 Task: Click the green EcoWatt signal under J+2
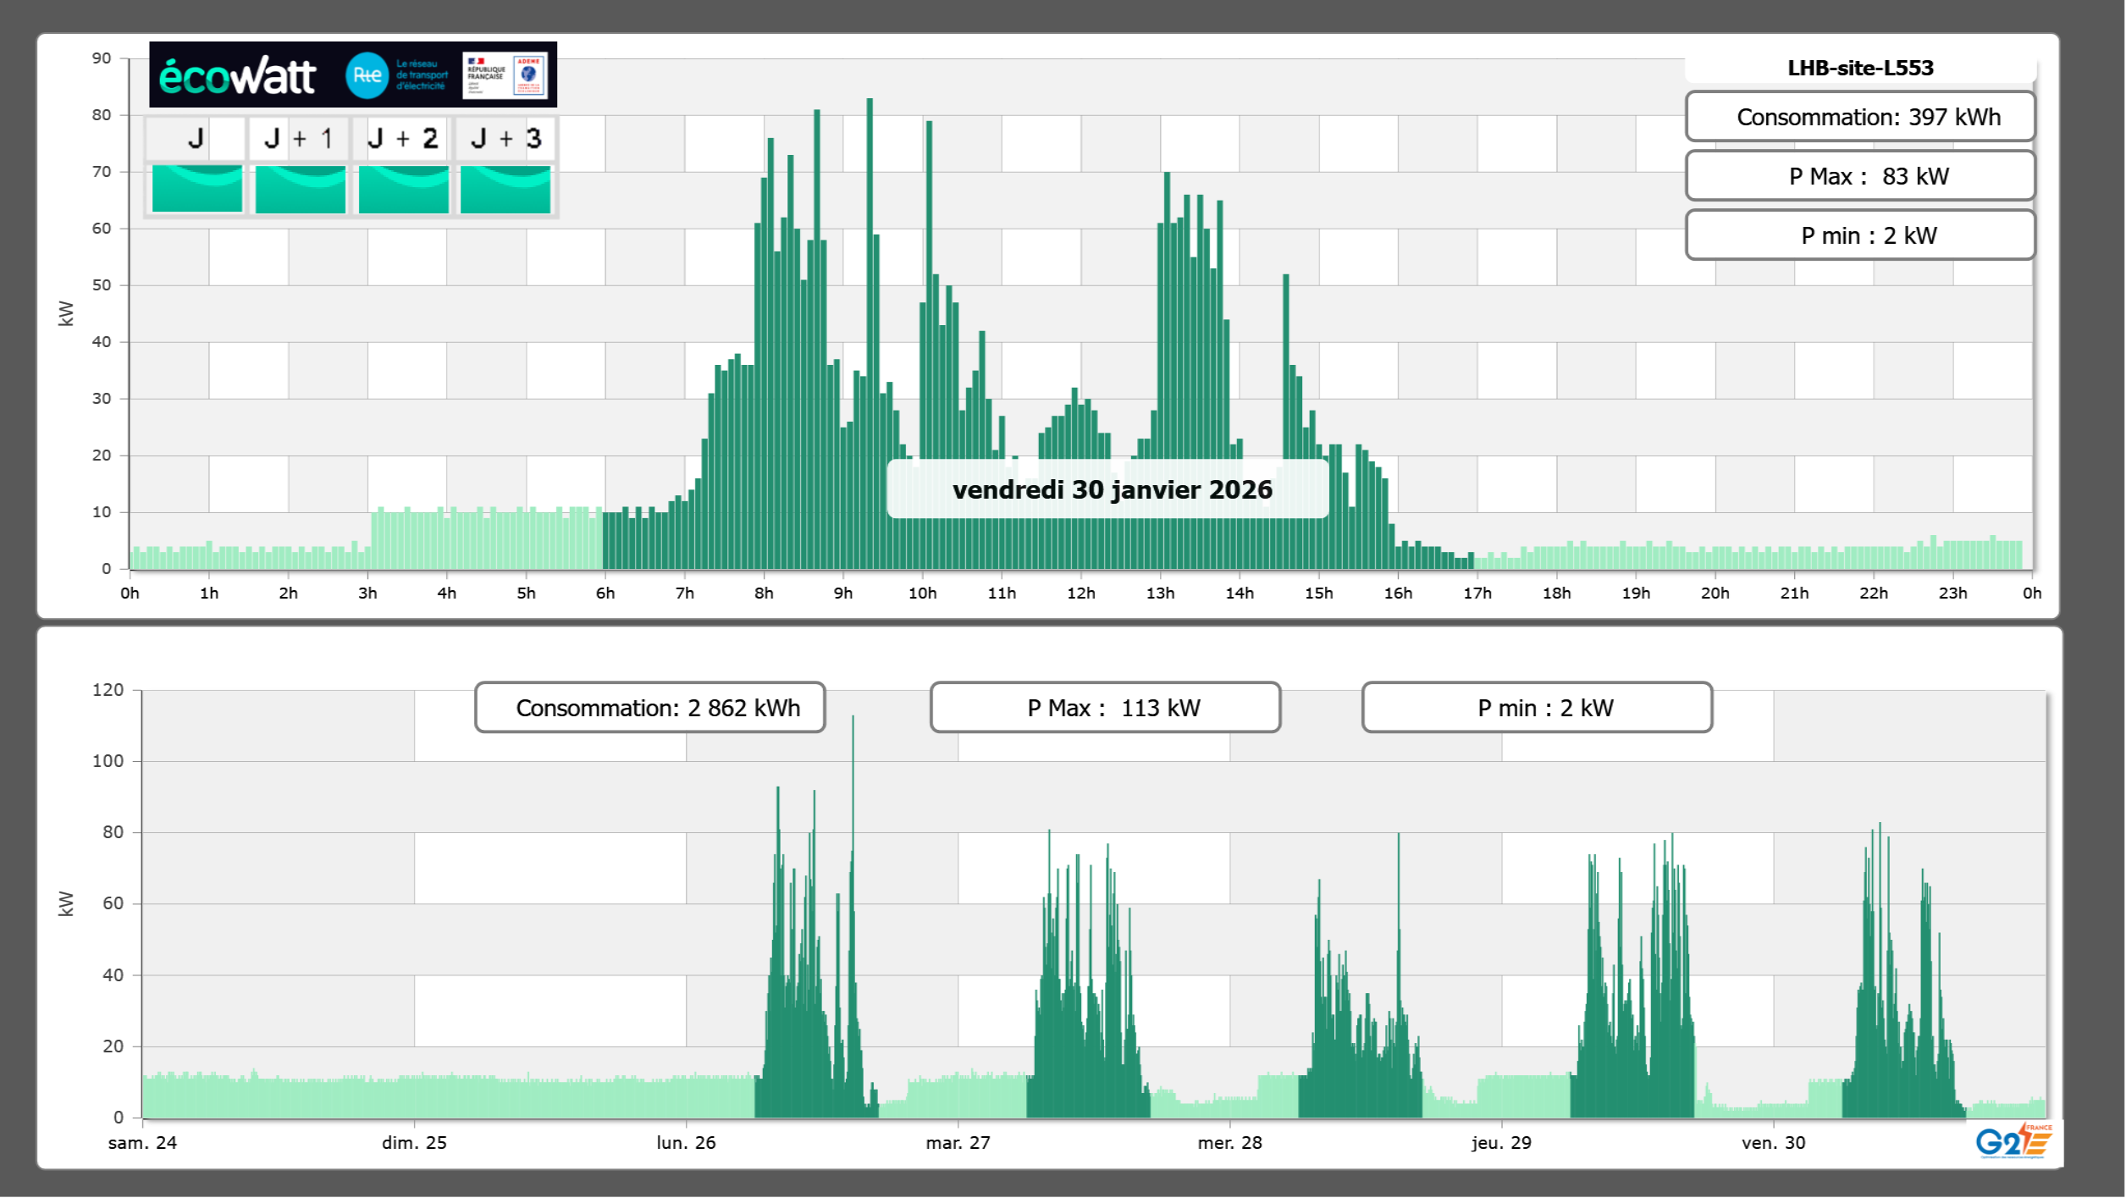pyautogui.click(x=403, y=189)
